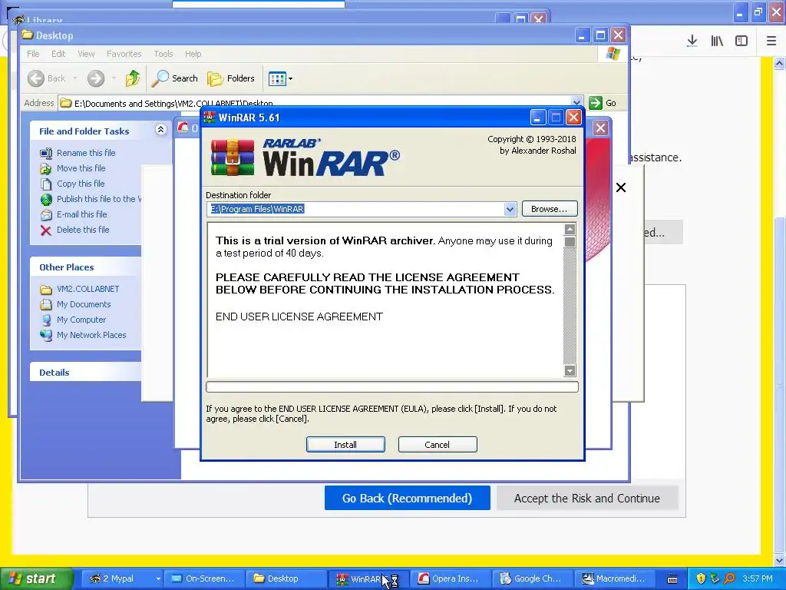Switch to On-Screen Keyboard taskbar item
The image size is (786, 590).
coord(204,578)
